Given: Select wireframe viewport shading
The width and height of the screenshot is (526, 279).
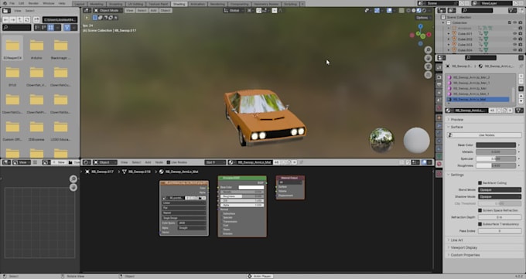Looking at the screenshot, I should point(408,10).
